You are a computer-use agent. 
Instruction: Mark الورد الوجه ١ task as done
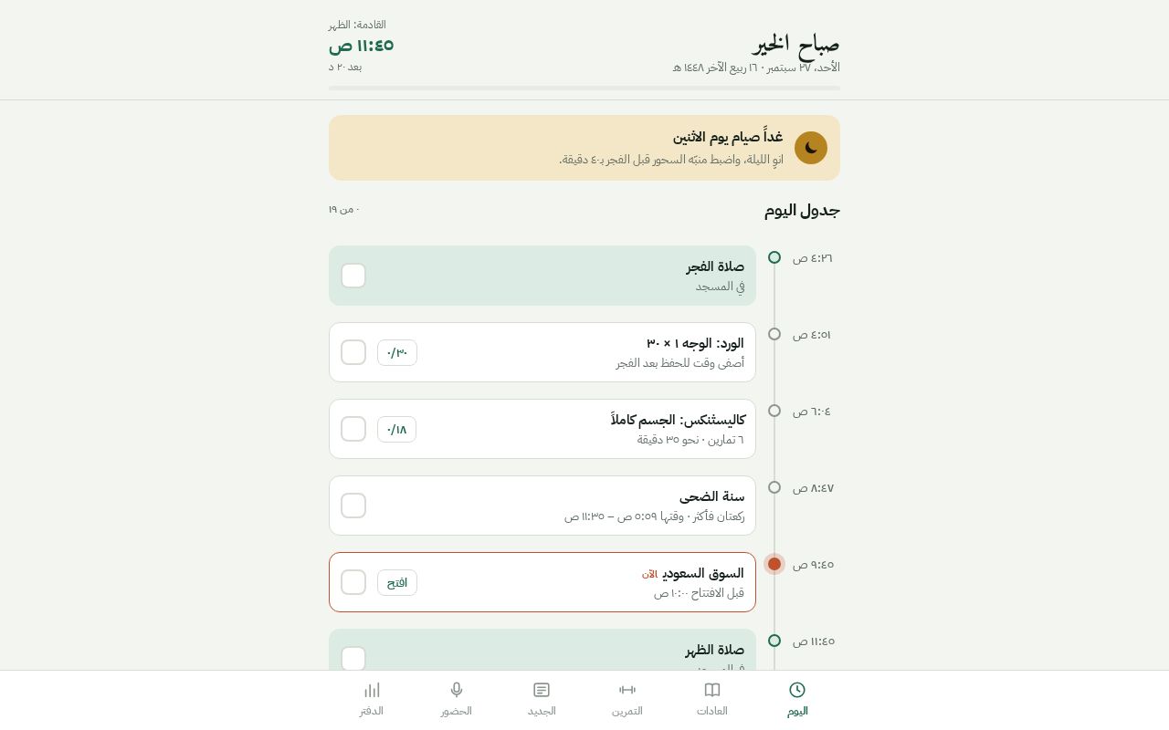click(353, 352)
